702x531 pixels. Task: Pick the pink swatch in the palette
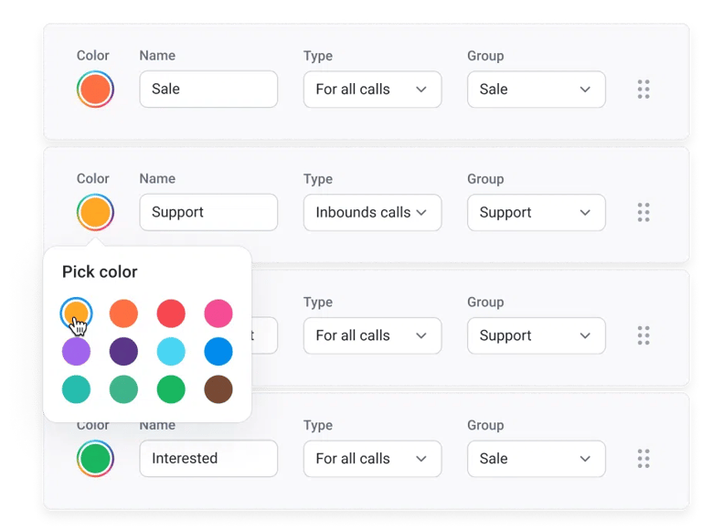218,313
